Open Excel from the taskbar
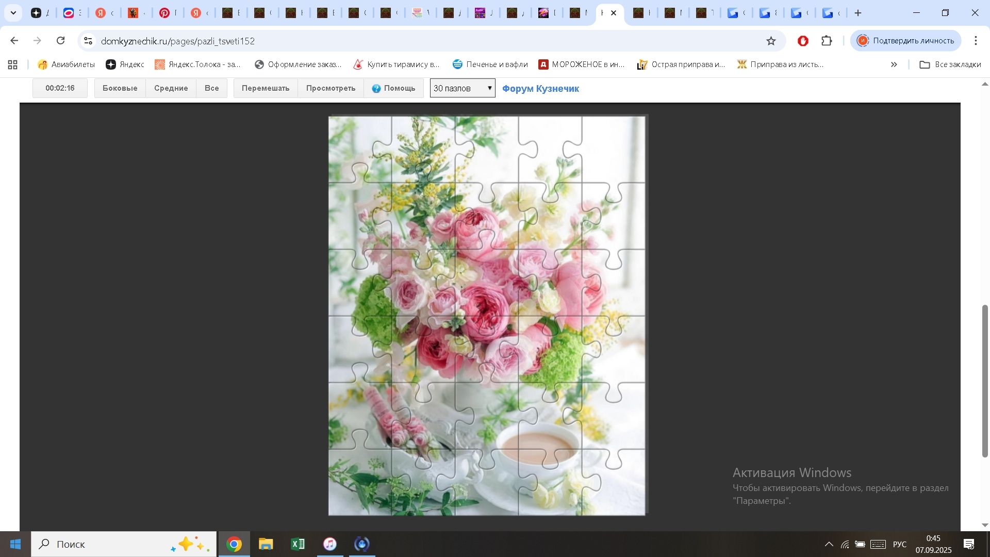The width and height of the screenshot is (990, 557). pos(298,544)
